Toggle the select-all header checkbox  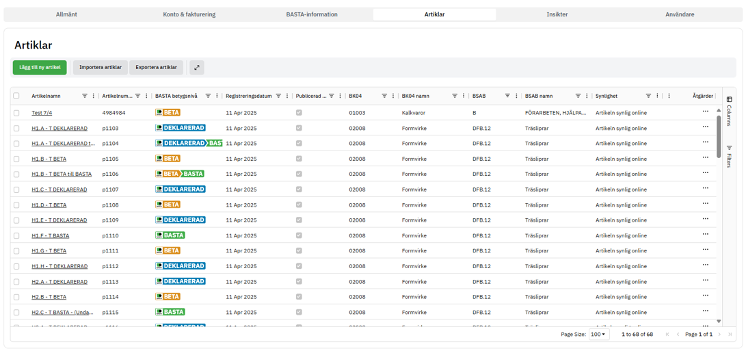coord(16,96)
